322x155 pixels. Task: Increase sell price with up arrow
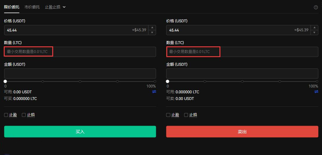(x=314, y=28)
